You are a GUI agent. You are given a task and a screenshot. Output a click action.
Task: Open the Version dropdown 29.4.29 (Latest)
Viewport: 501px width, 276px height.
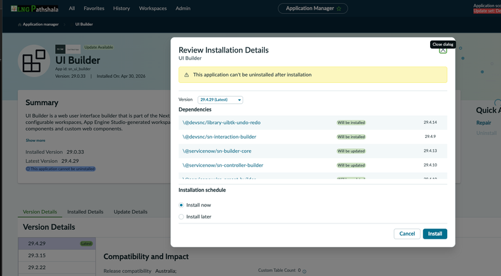(x=220, y=99)
